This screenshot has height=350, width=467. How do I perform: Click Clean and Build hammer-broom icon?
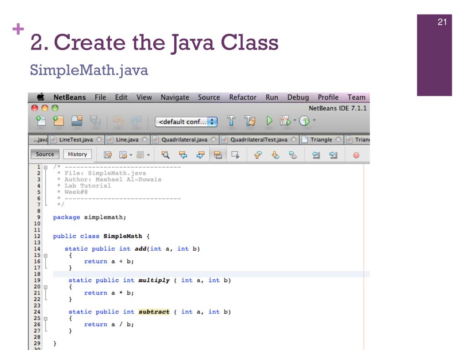(250, 121)
